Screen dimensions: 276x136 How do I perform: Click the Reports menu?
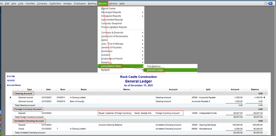tap(103, 4)
